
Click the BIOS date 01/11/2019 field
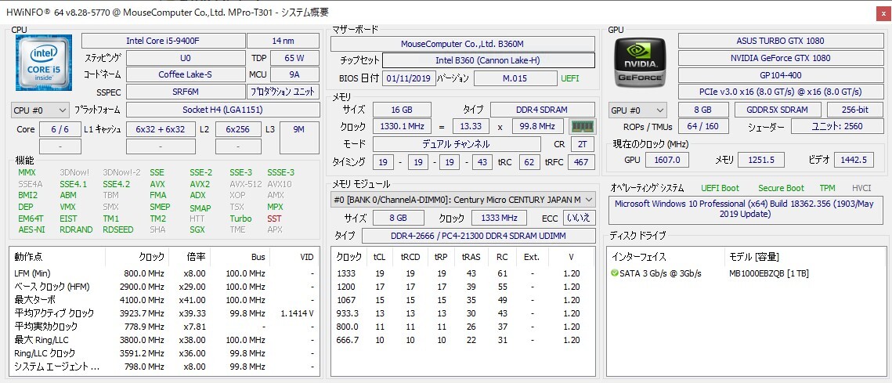[x=409, y=78]
